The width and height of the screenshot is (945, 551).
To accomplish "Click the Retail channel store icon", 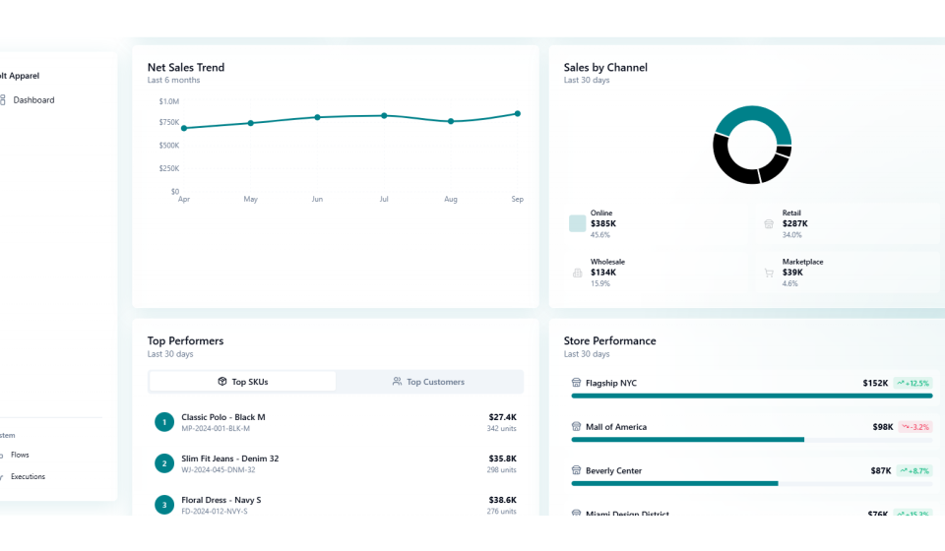I will pyautogui.click(x=769, y=223).
